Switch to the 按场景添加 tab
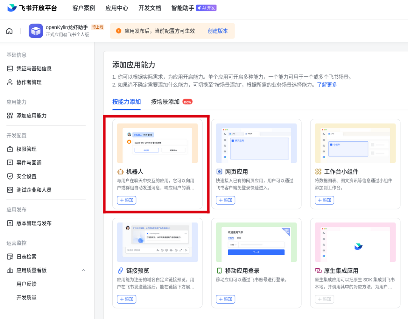This screenshot has height=319, width=408. (165, 102)
